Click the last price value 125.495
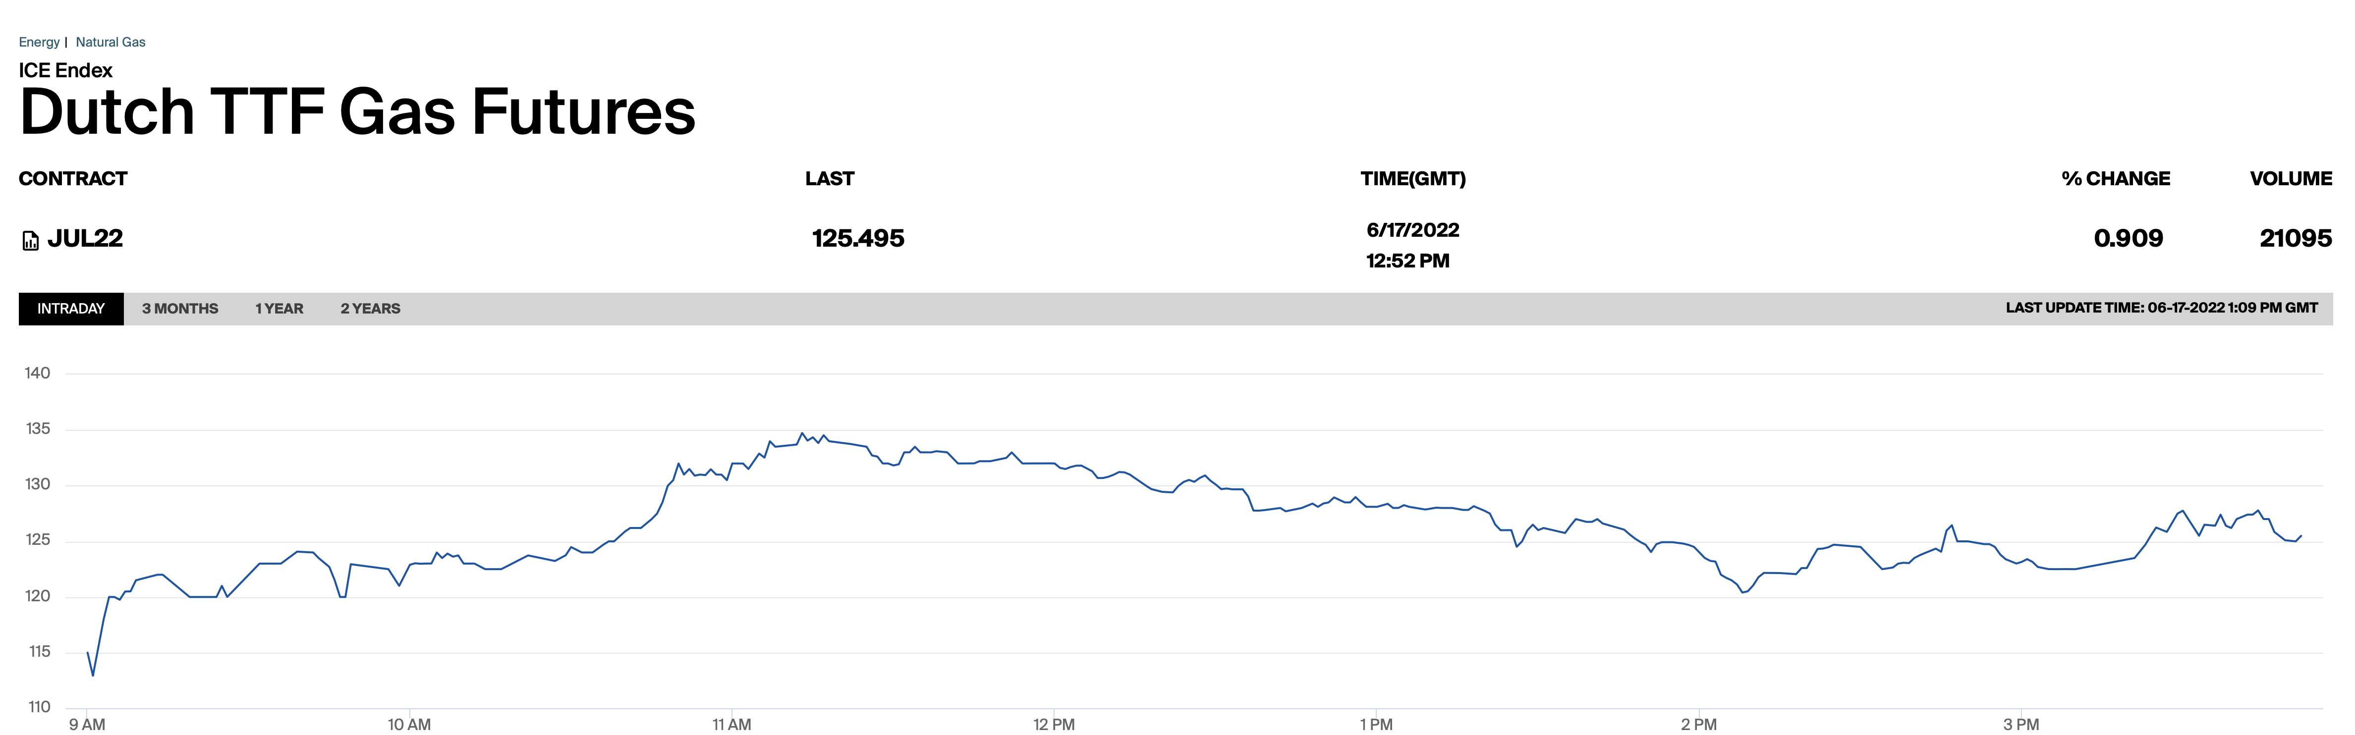The width and height of the screenshot is (2355, 735). point(857,239)
